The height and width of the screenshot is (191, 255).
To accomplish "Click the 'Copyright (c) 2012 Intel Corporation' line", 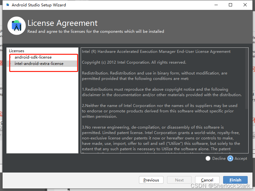I will (134, 62).
